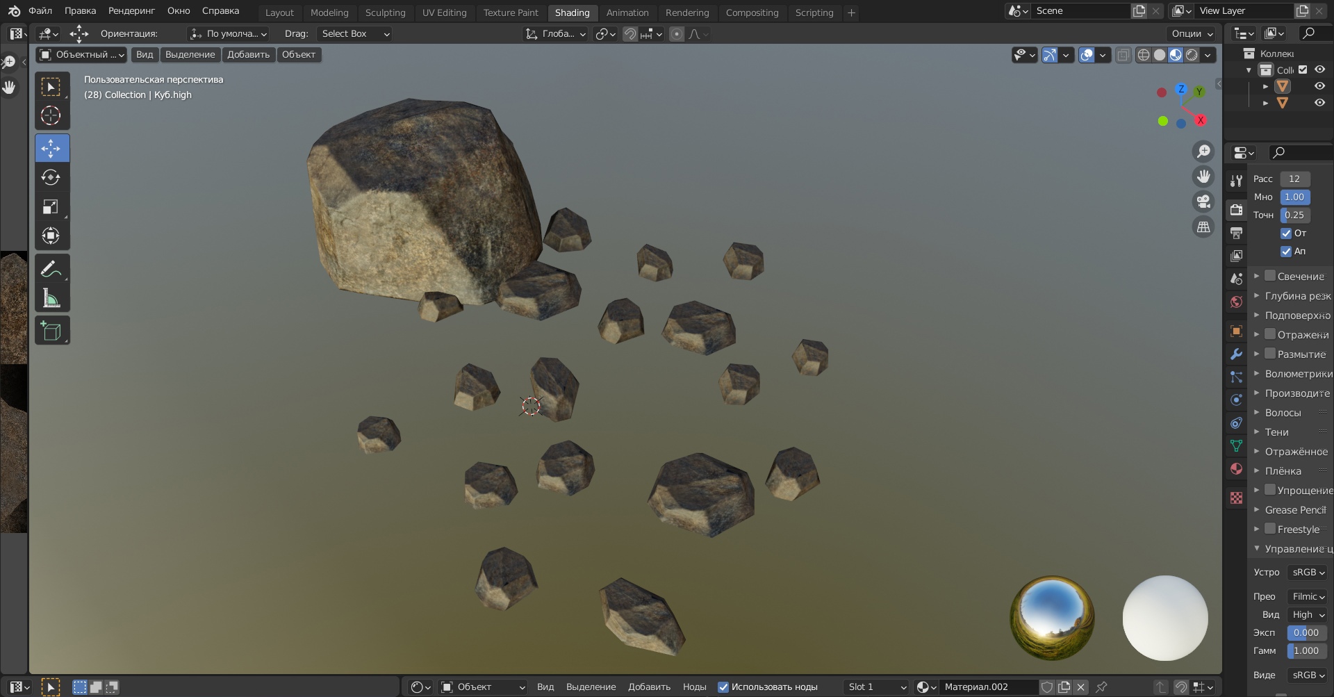
Task: Open the 'Slot 1' material slot dropdown
Action: coord(875,687)
